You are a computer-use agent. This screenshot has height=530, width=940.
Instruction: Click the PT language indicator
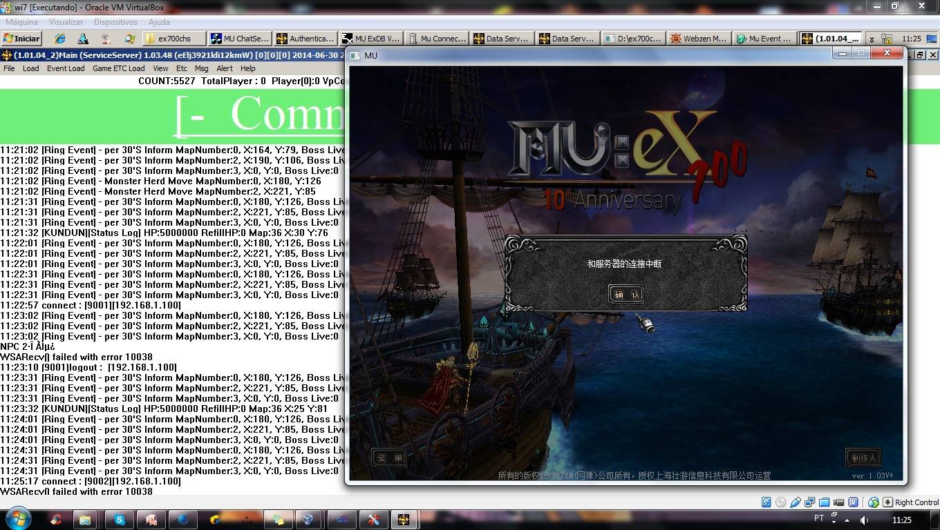coord(819,518)
